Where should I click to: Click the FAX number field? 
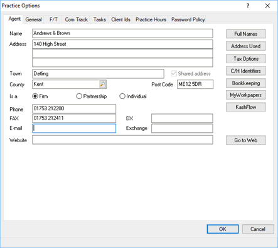pyautogui.click(x=74, y=118)
